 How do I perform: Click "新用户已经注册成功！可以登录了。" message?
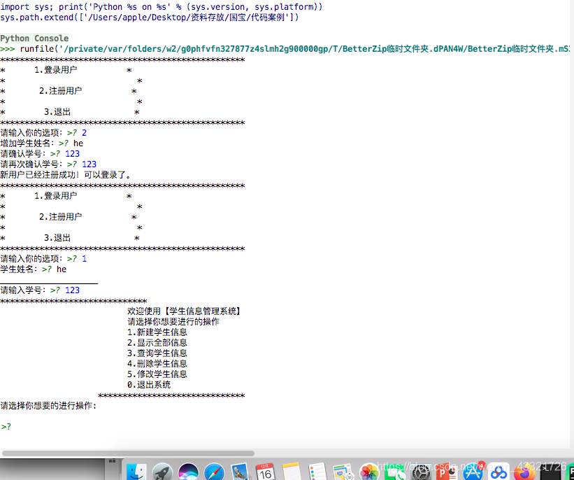66,175
